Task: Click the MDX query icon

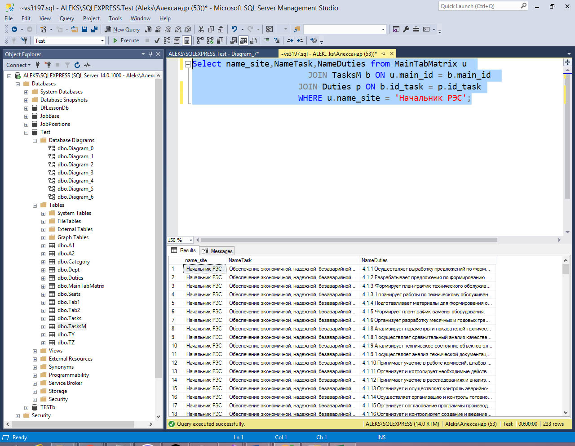Action: coord(158,29)
